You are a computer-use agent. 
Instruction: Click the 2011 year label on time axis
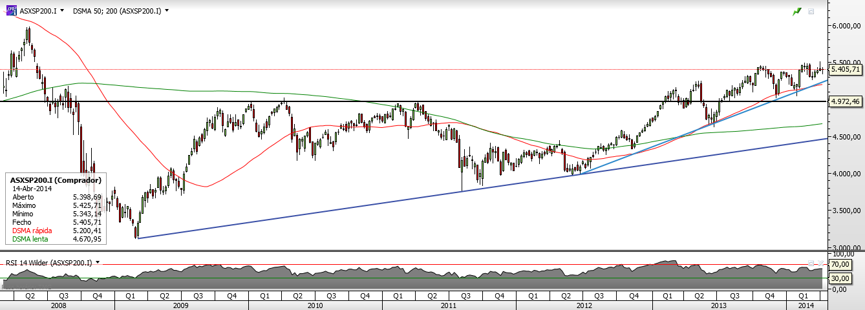tap(449, 304)
